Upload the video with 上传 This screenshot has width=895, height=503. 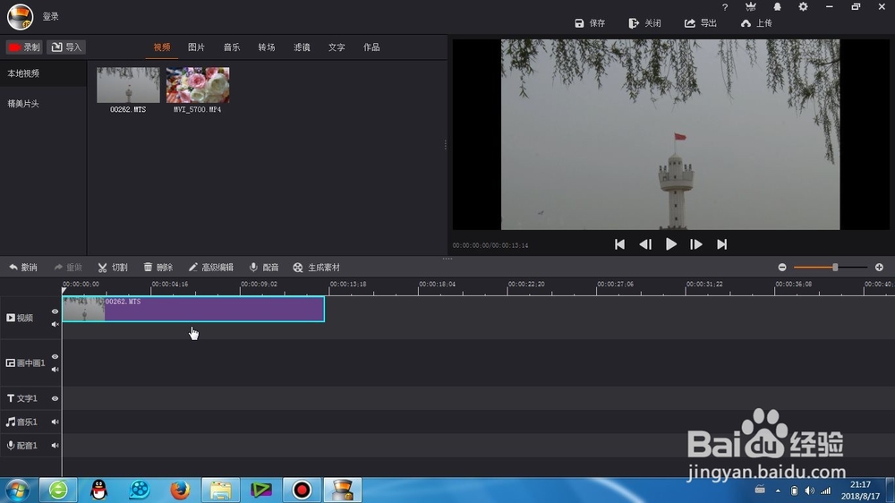point(756,23)
